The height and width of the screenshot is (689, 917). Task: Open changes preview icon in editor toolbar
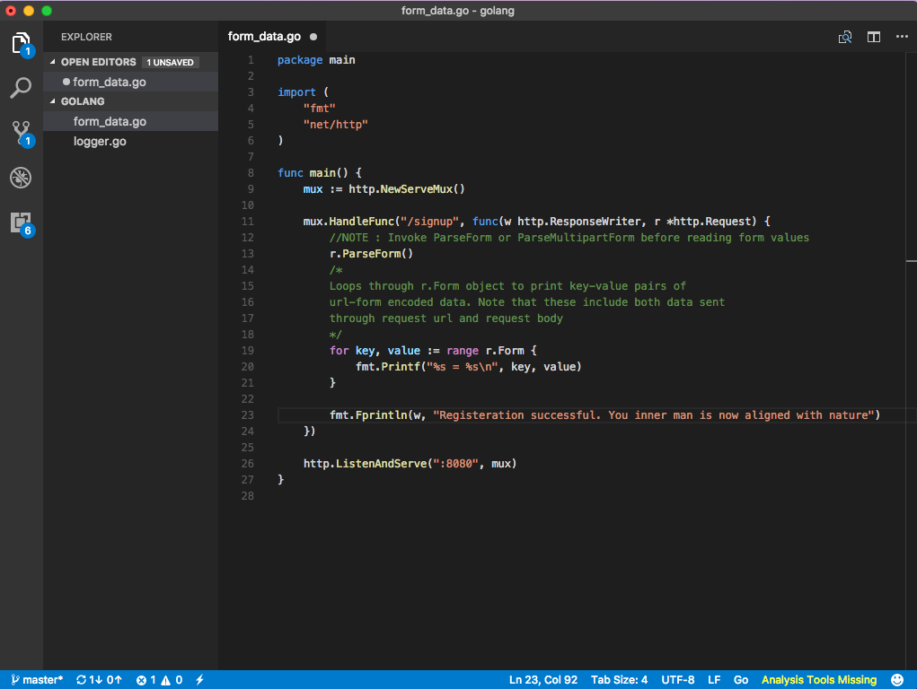coord(844,37)
